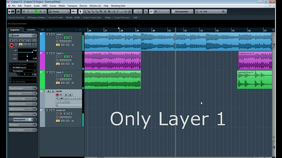
Task: Open the Steinberg Hub menu
Action: point(118,6)
